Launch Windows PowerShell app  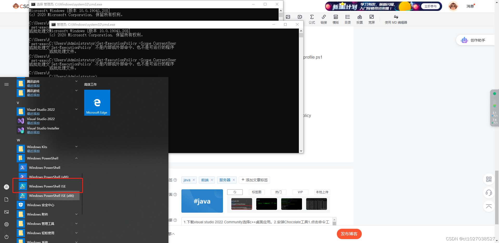coord(49,168)
